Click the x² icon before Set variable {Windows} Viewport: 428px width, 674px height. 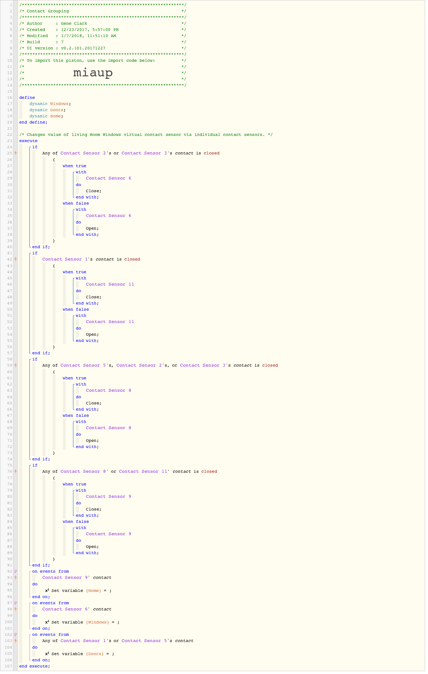47,622
